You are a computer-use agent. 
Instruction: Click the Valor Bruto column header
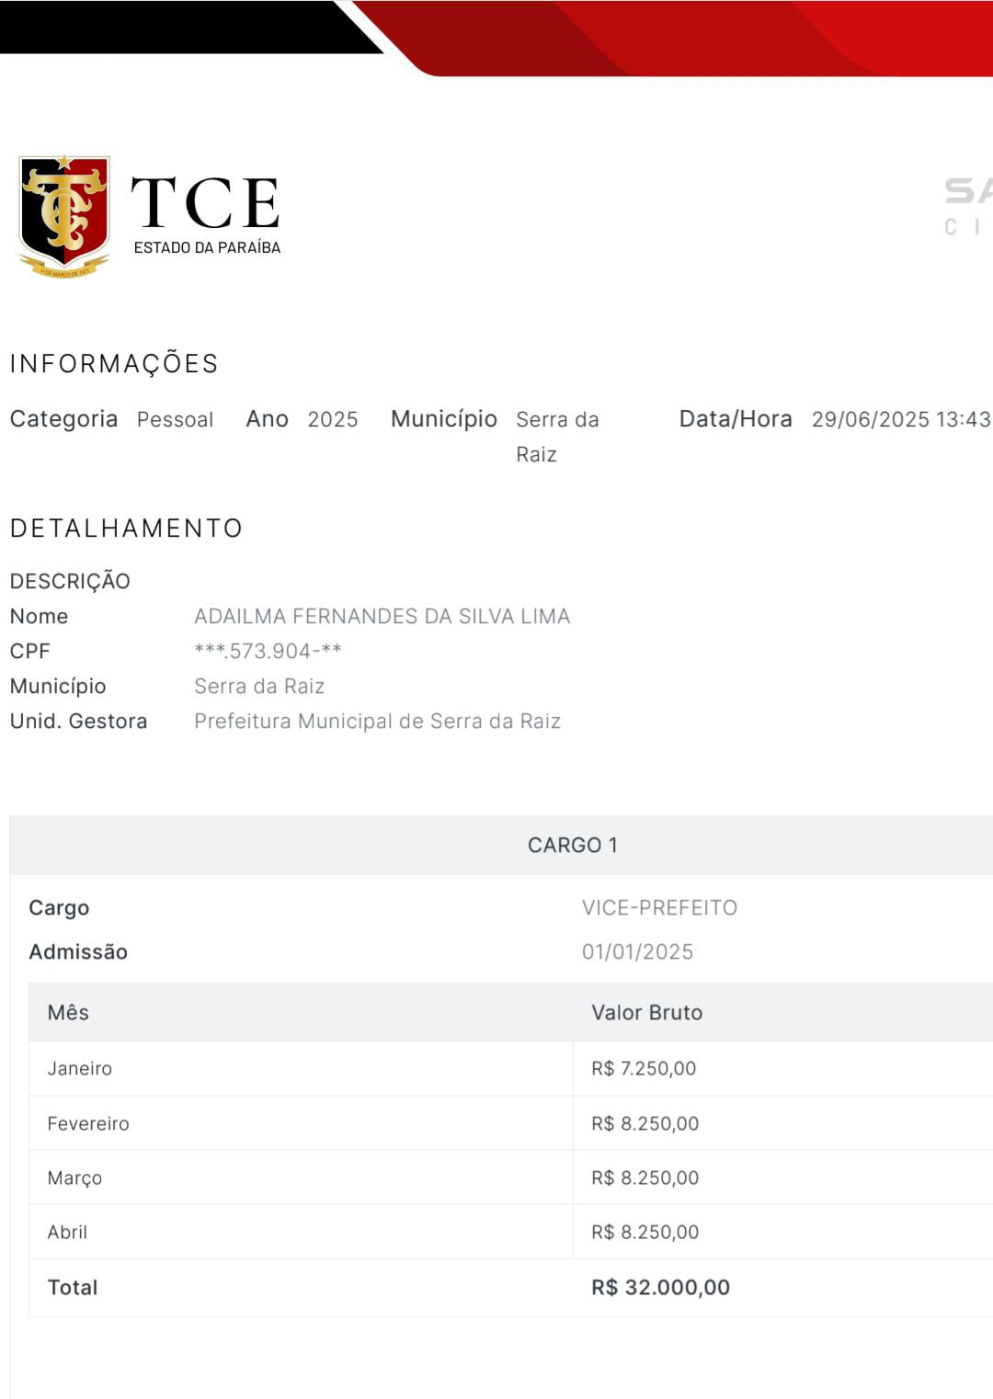pyautogui.click(x=646, y=1012)
